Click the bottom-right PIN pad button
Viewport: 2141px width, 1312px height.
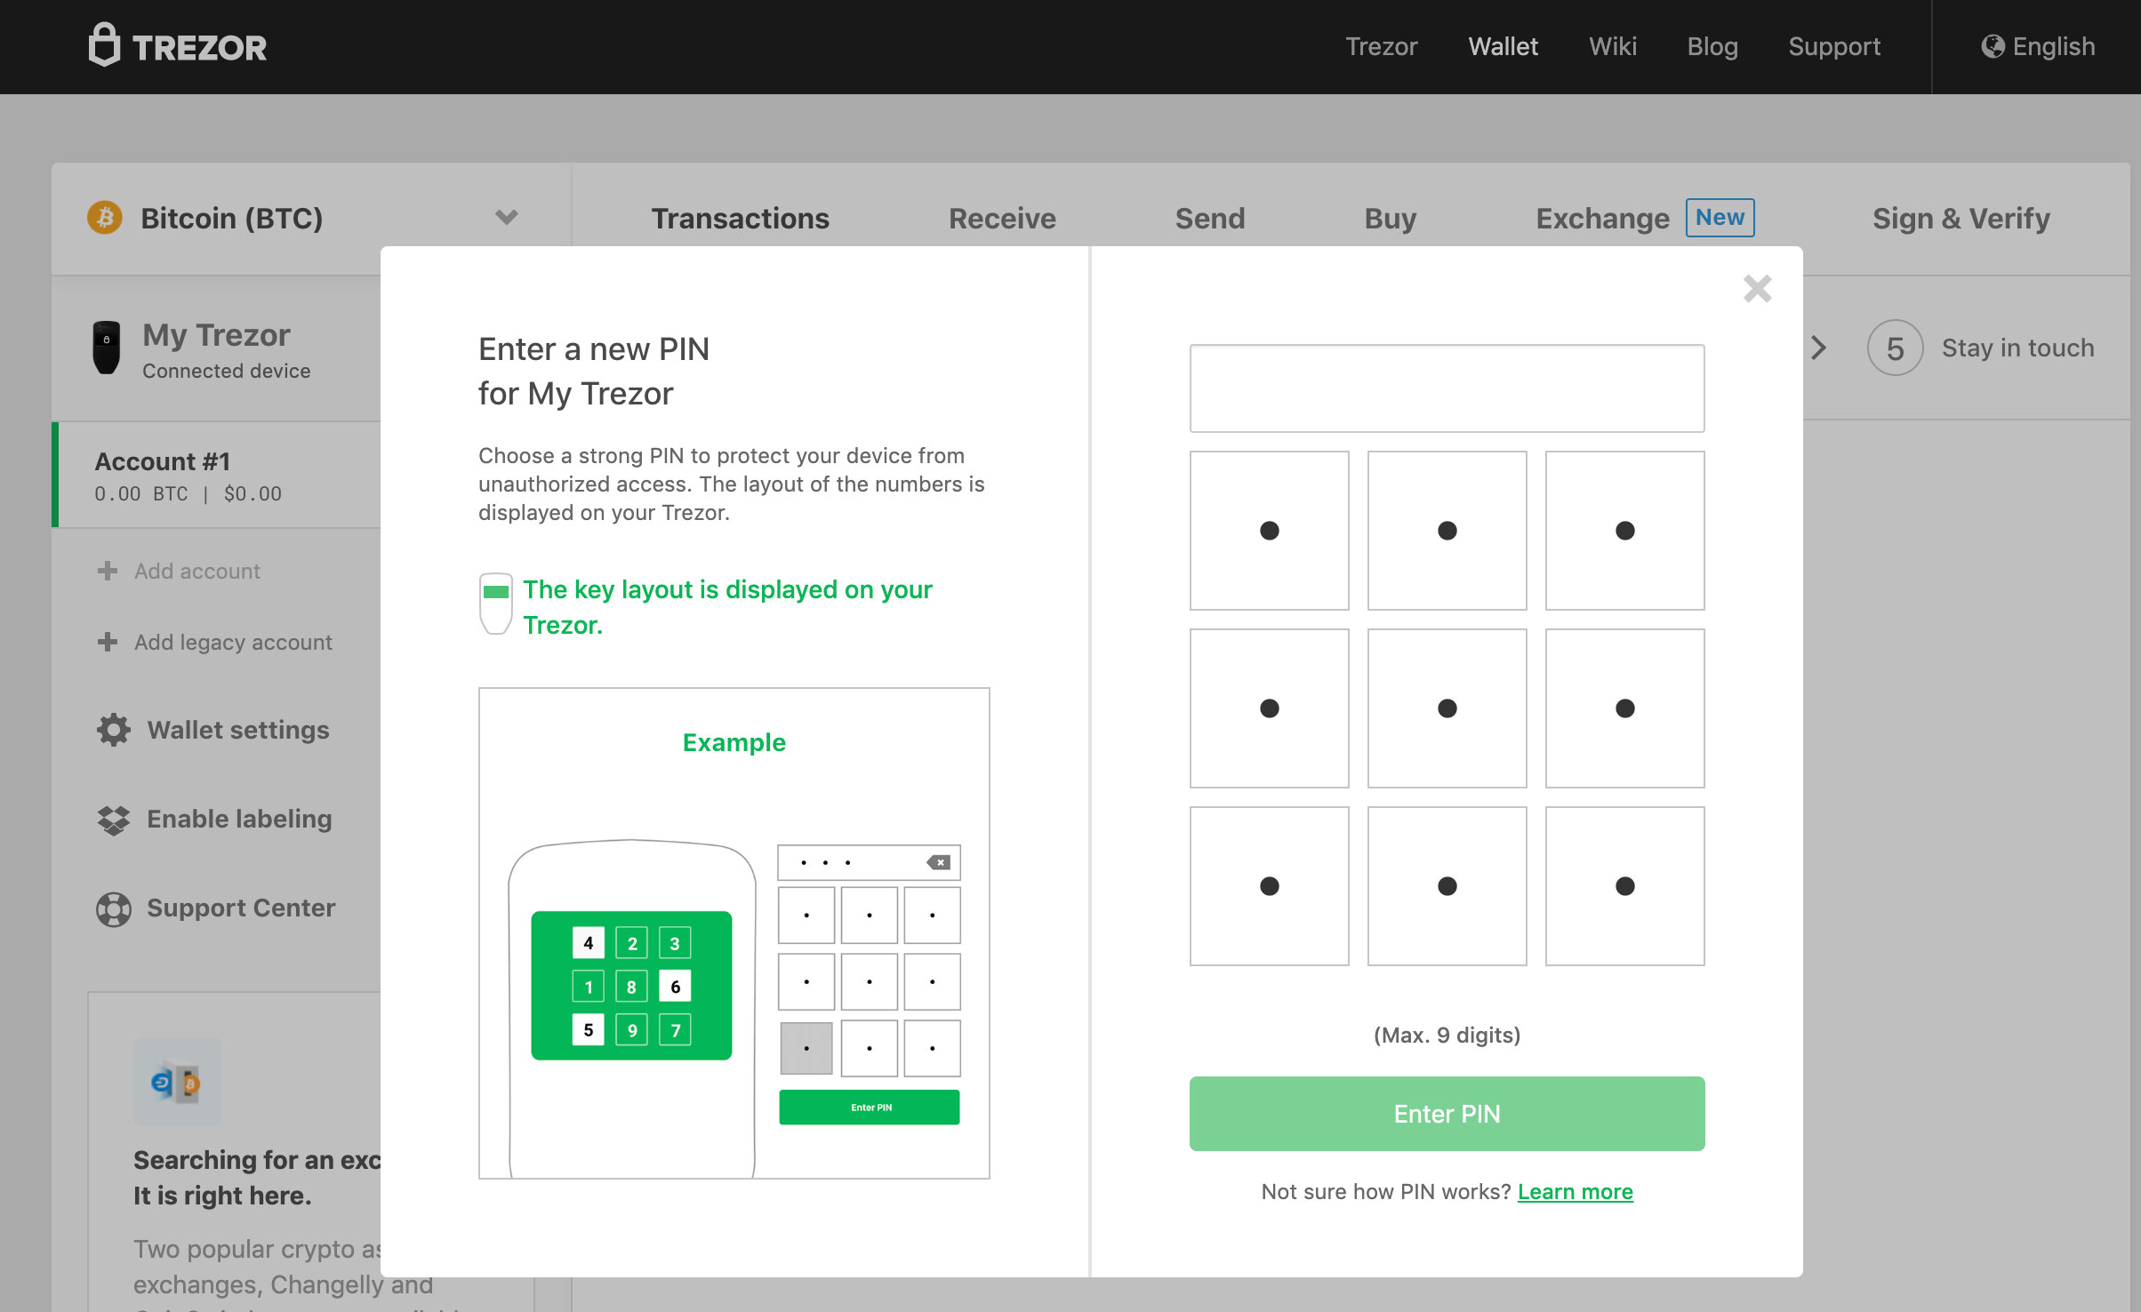click(1624, 886)
